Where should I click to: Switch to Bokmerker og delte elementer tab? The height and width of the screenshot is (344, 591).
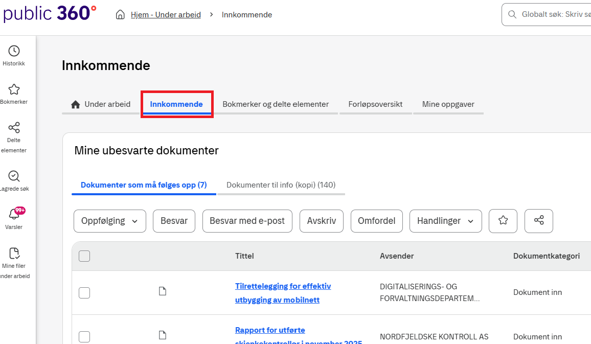point(276,104)
